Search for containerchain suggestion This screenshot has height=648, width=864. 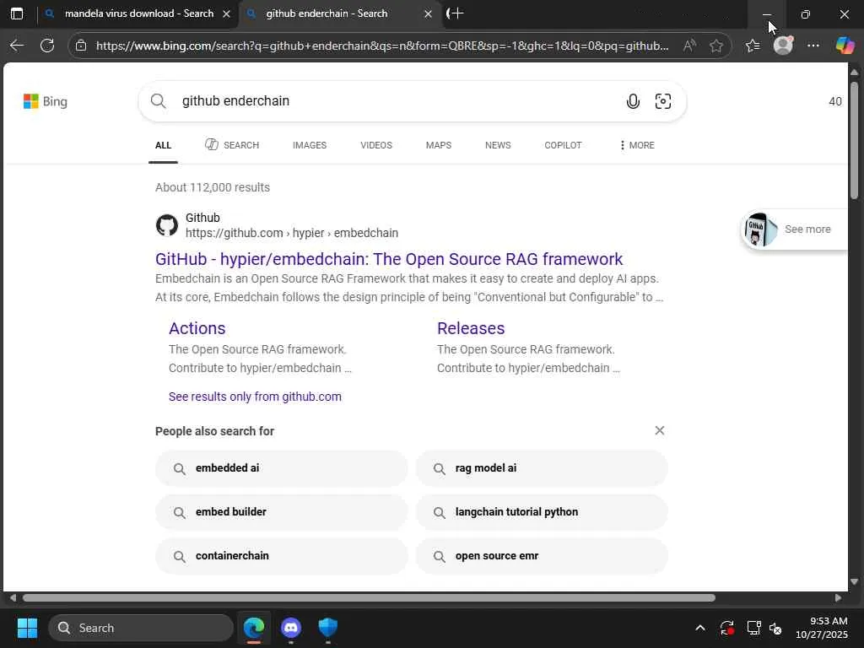(282, 557)
